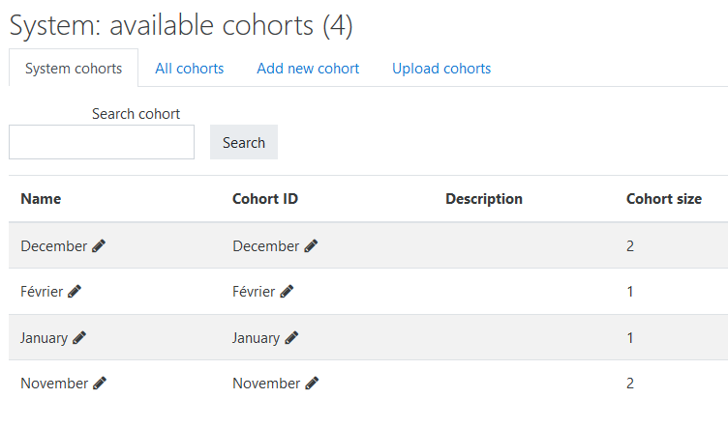Click the Description column header
The image size is (728, 427).
[x=484, y=199]
